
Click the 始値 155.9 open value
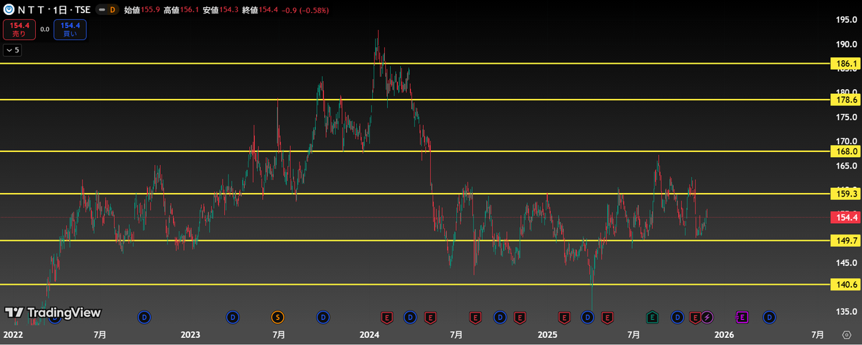point(142,11)
